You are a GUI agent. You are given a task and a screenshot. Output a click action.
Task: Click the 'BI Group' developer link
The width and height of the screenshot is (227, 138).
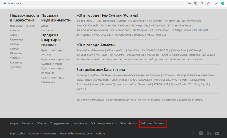point(82,75)
